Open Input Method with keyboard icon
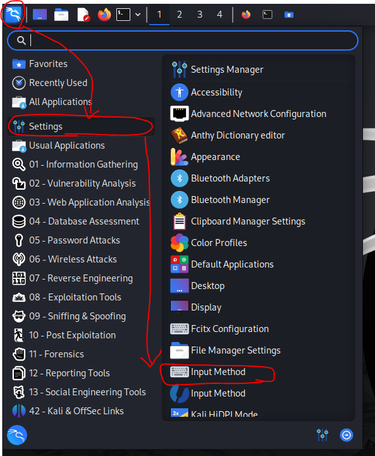 point(259,372)
